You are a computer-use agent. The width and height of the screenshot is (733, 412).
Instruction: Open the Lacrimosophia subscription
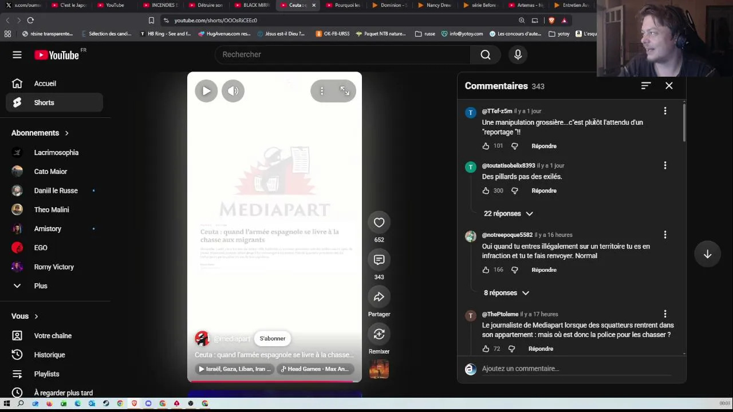pyautogui.click(x=57, y=153)
